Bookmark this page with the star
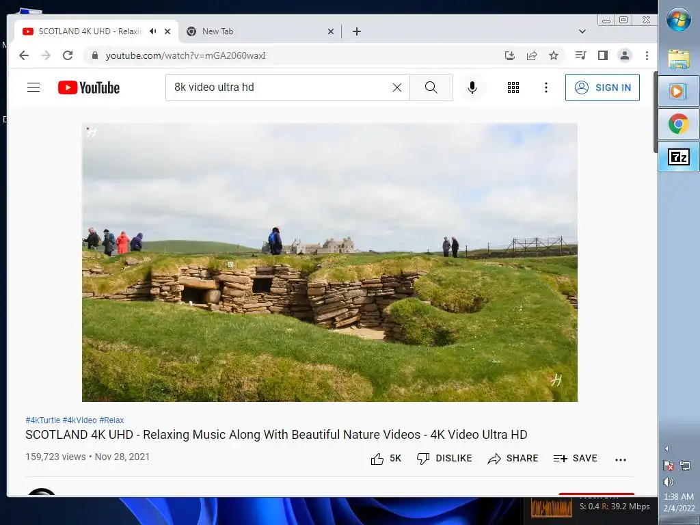The width and height of the screenshot is (700, 525). click(x=554, y=55)
